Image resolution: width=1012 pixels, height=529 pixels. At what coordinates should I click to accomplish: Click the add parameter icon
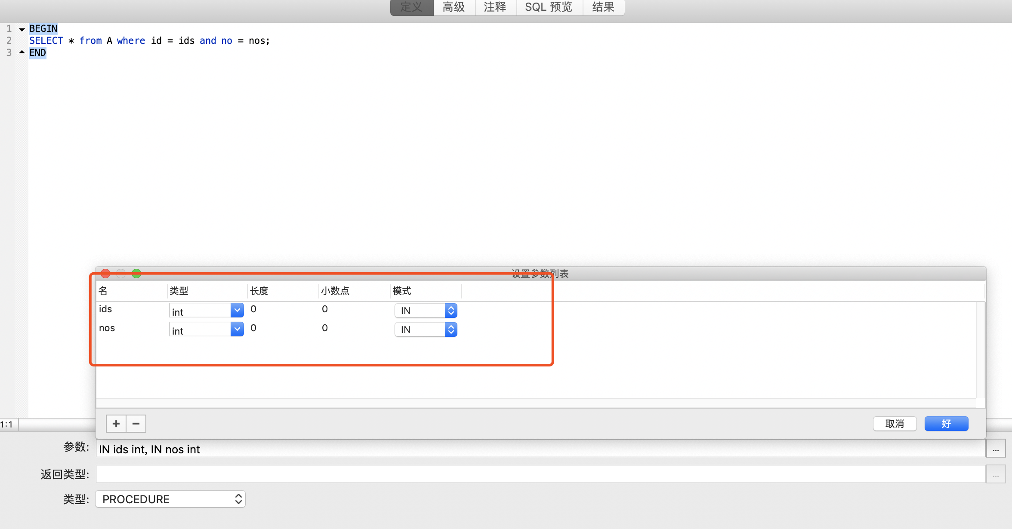tap(116, 423)
